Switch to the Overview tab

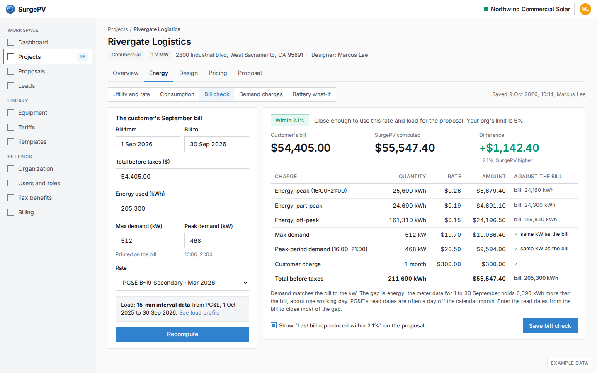[x=126, y=73]
